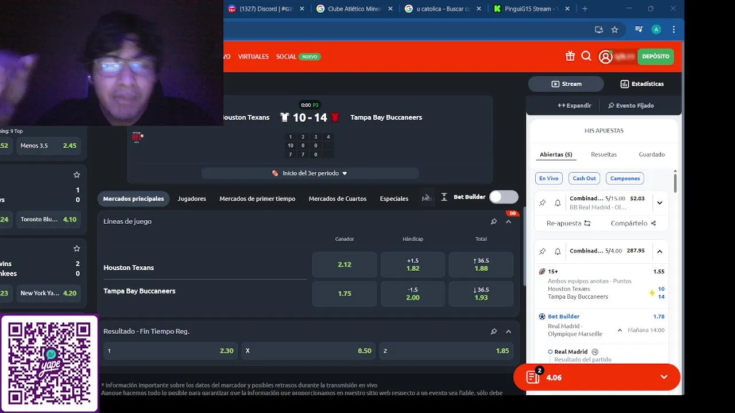Collapse Real Madrid - Olympique Marseille Bet Builder
The height and width of the screenshot is (413, 735).
point(620,330)
